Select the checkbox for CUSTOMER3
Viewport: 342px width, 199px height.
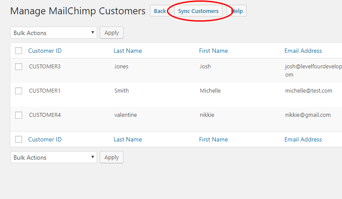point(19,67)
